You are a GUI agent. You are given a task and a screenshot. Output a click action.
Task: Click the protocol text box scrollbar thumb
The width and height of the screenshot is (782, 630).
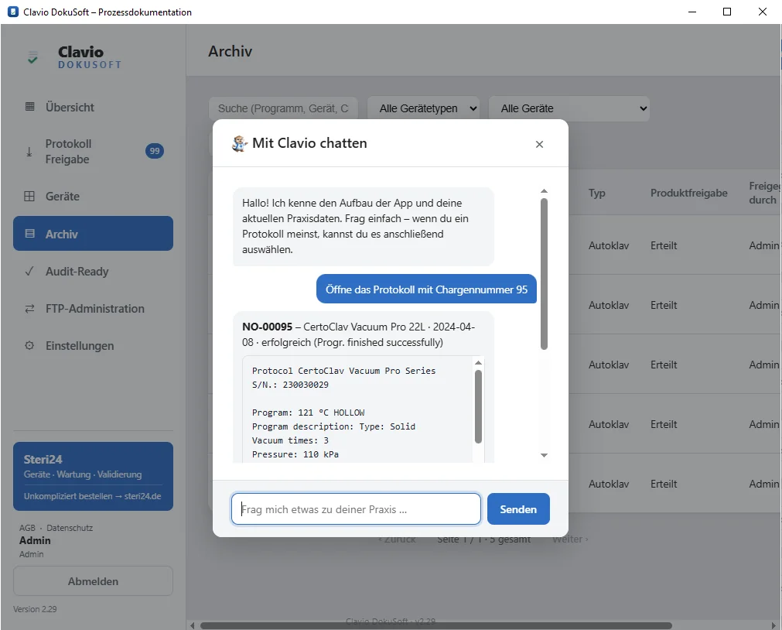[478, 406]
